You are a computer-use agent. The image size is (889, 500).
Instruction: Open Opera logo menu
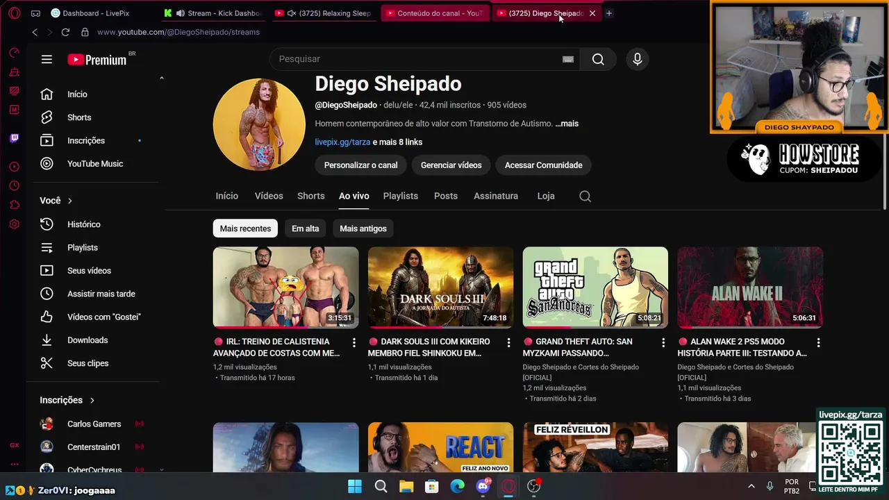(14, 13)
